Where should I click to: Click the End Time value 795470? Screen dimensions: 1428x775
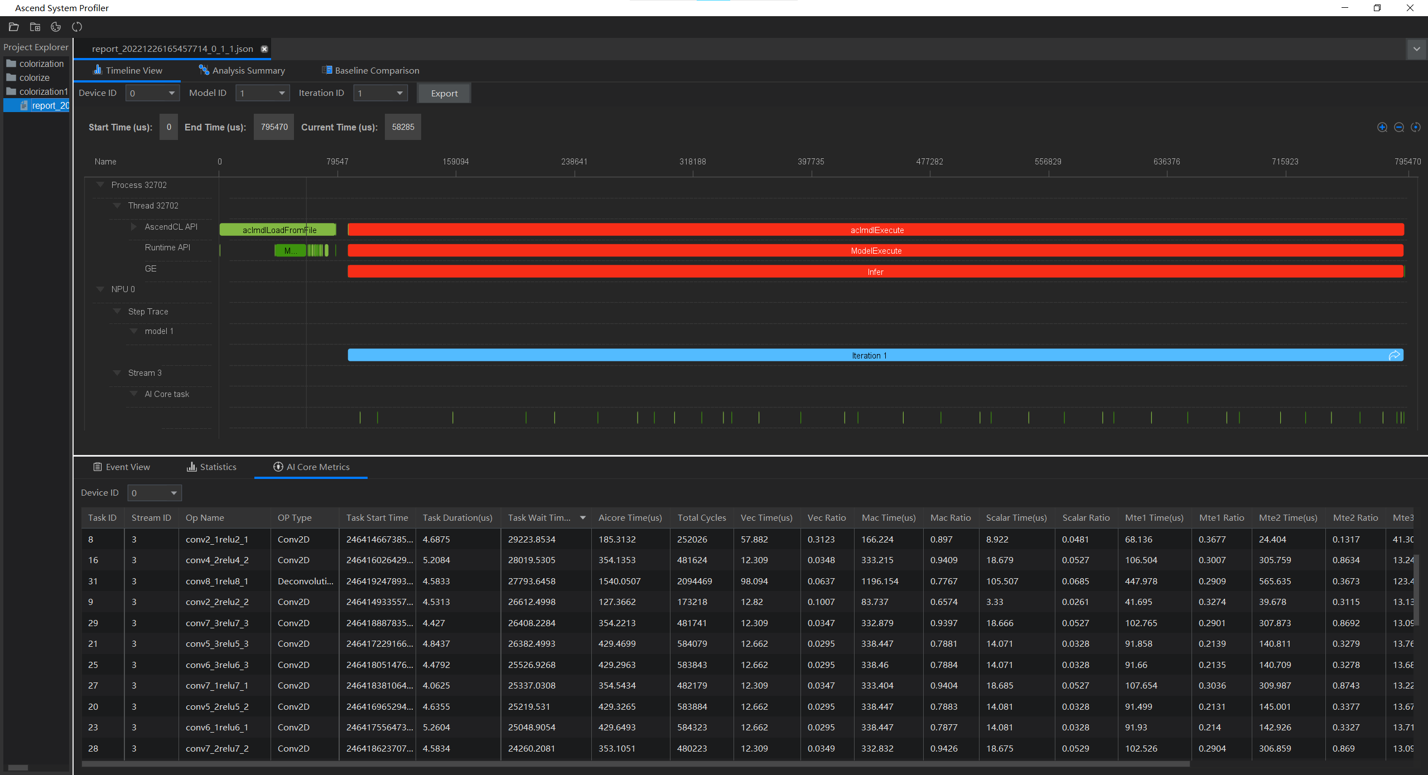coord(274,127)
